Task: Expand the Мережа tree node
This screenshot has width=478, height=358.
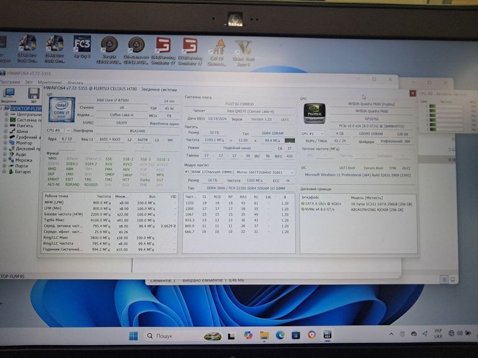Action: click(5, 160)
